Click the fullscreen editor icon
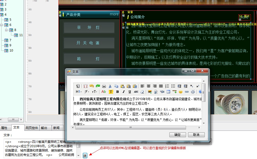The image size is (257, 159). coord(85,86)
